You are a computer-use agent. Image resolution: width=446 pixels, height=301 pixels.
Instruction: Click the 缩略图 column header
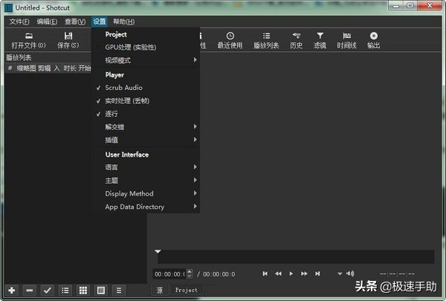pyautogui.click(x=26, y=68)
